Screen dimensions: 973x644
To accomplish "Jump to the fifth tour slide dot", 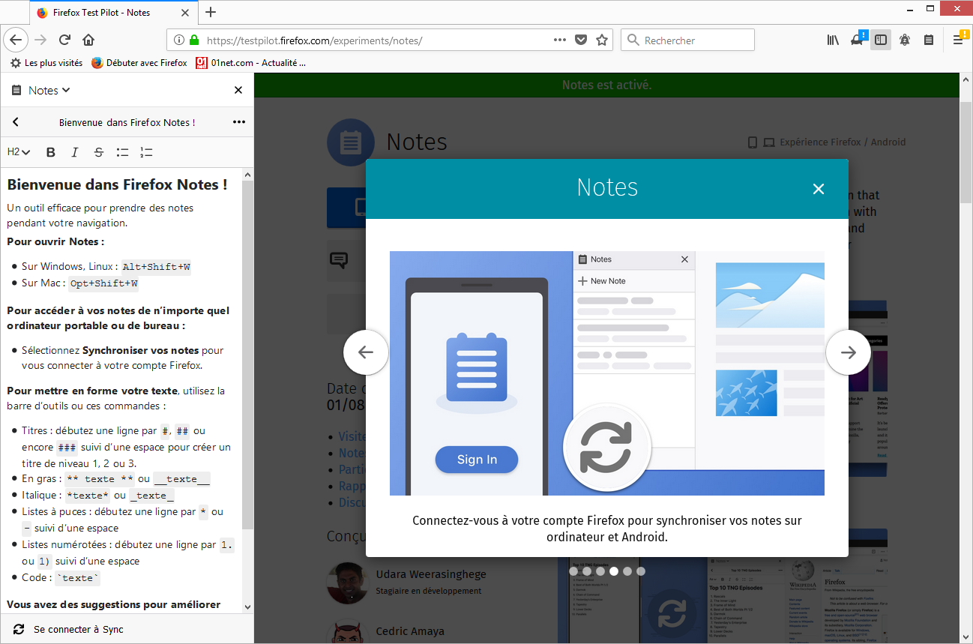I will tap(627, 571).
